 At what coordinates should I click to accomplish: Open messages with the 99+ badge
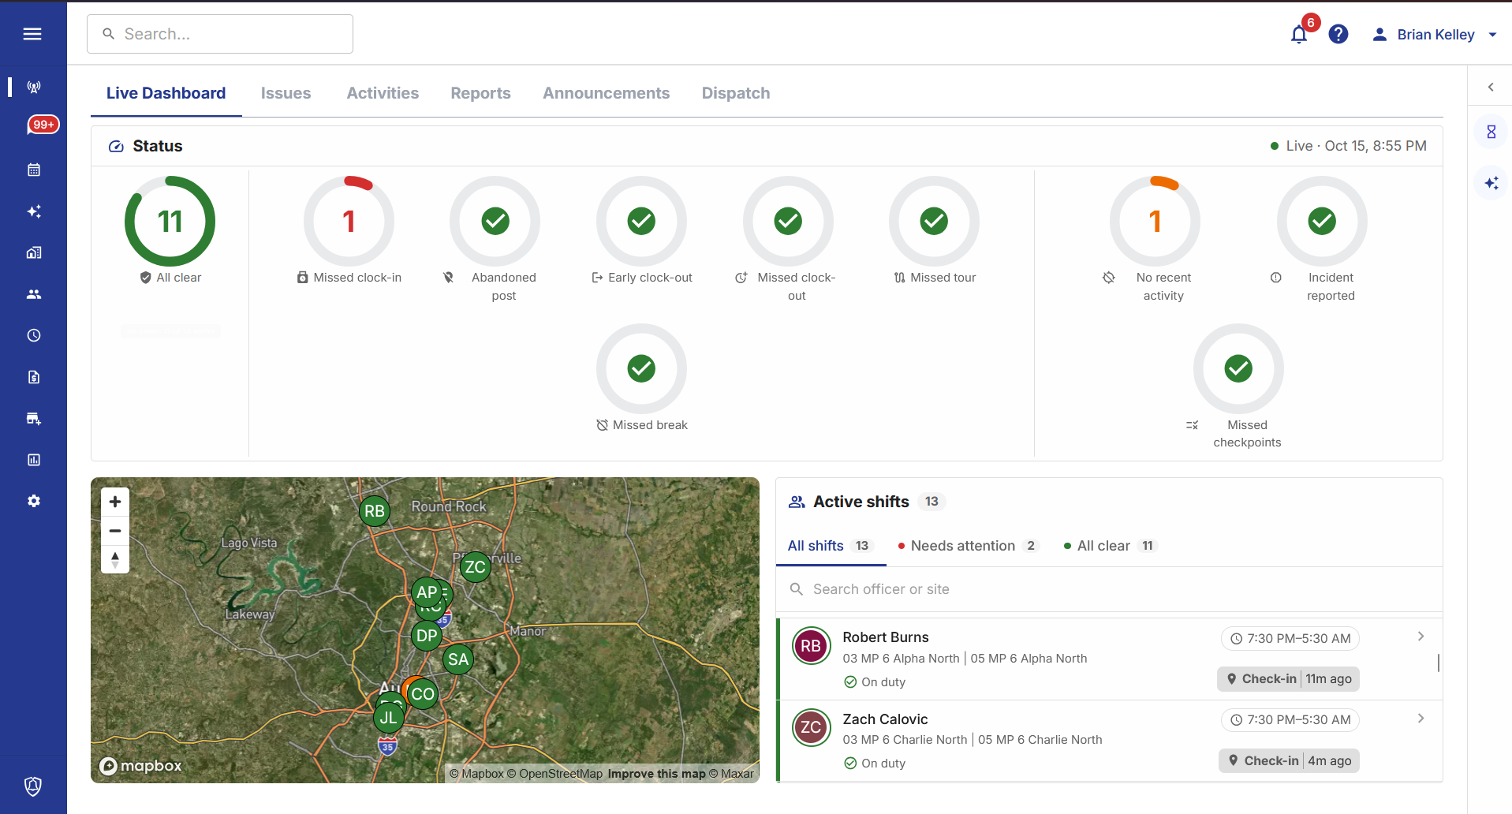(x=42, y=125)
